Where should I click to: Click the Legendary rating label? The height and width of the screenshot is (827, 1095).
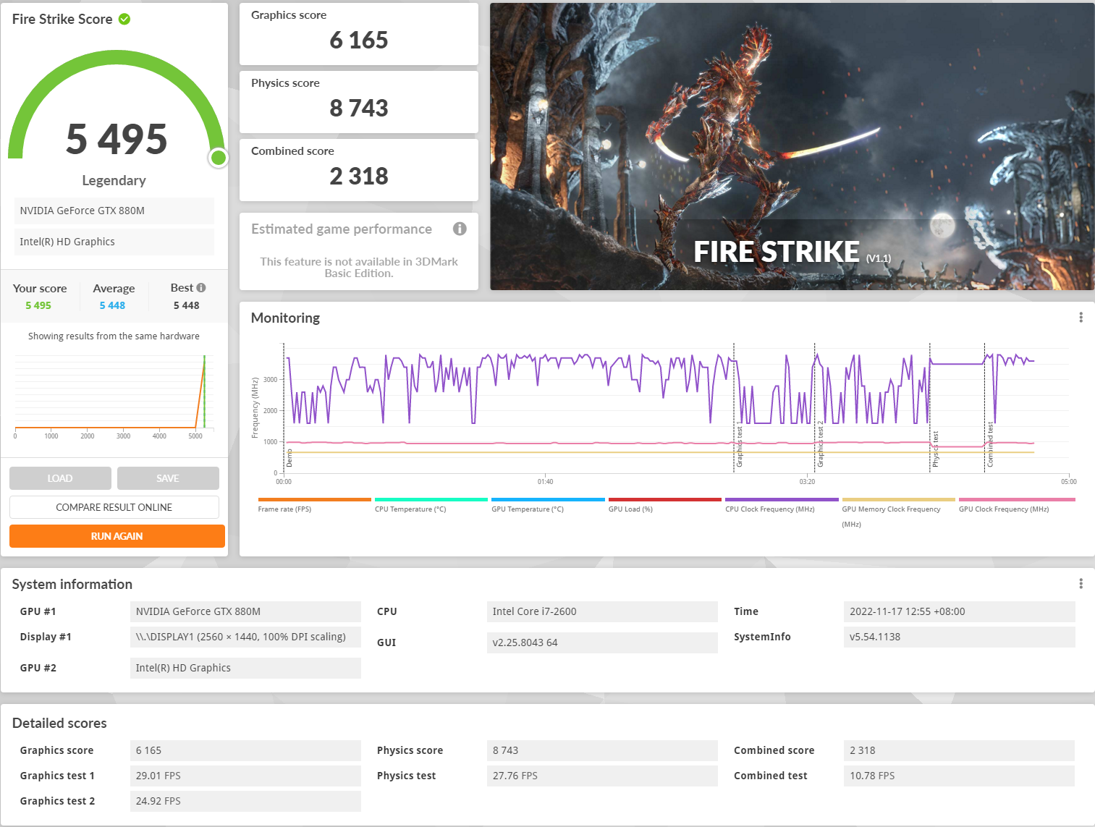point(114,180)
